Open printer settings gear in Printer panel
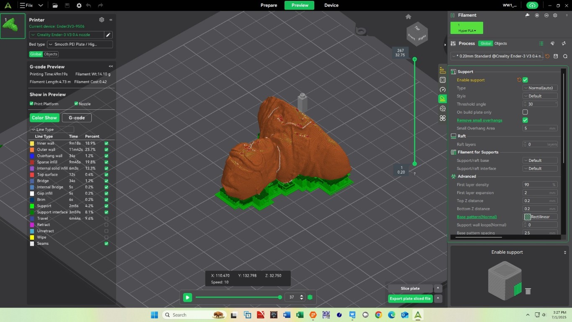Screen dimensions: 572x322 pyautogui.click(x=101, y=20)
